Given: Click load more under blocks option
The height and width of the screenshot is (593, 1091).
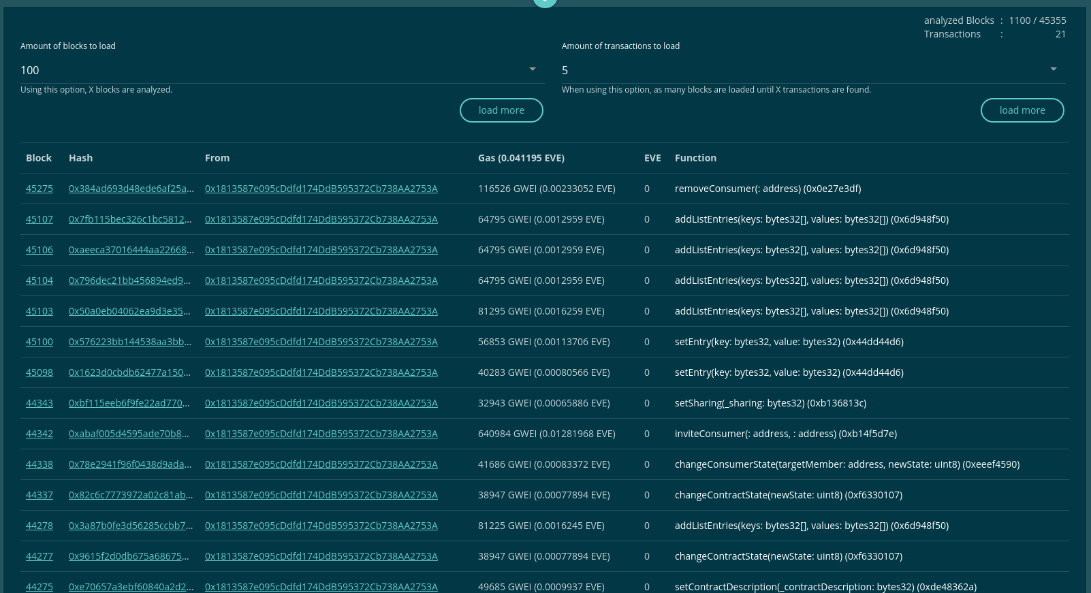Looking at the screenshot, I should coord(501,110).
